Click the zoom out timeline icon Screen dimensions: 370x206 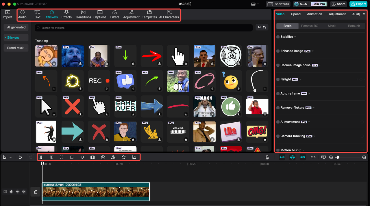(x=331, y=157)
